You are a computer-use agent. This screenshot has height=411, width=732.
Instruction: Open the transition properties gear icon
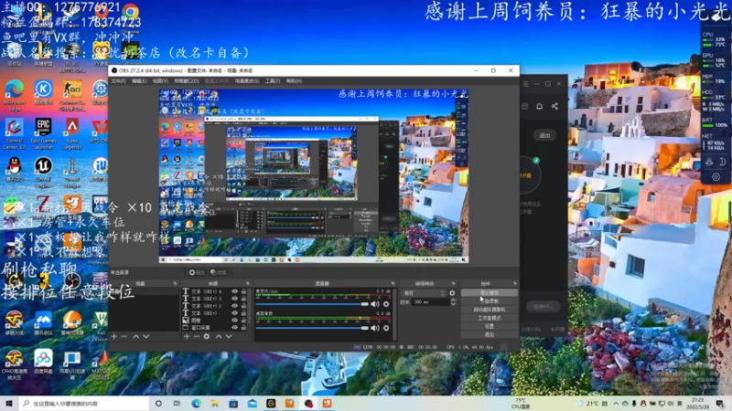(x=452, y=293)
